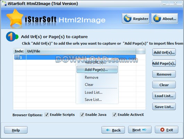Toggle Enable Scripts checkbox

[x=47, y=115]
